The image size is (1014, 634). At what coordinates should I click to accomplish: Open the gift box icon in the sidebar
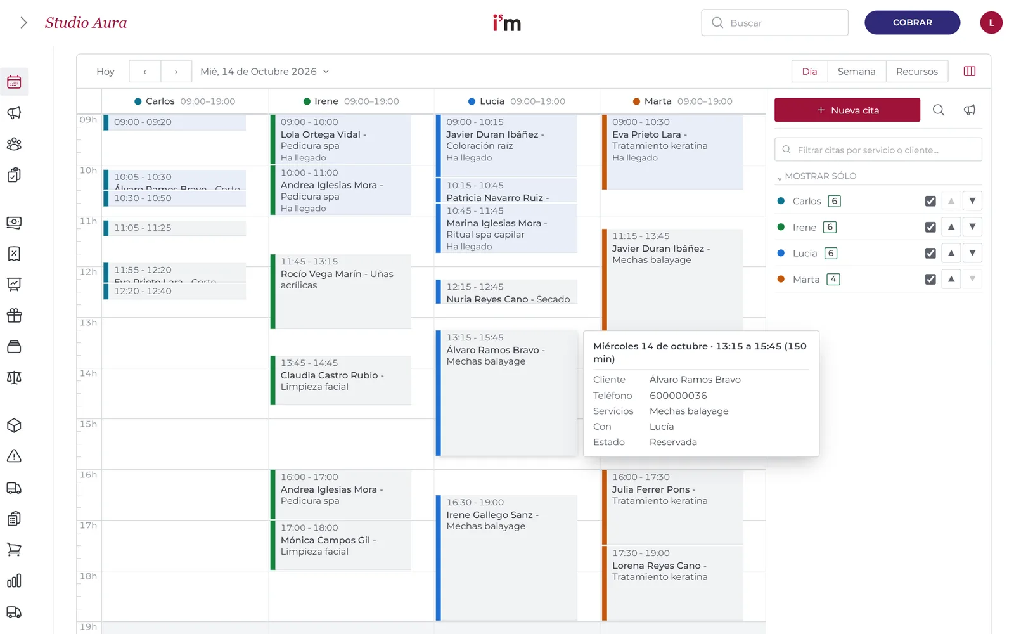pyautogui.click(x=14, y=315)
